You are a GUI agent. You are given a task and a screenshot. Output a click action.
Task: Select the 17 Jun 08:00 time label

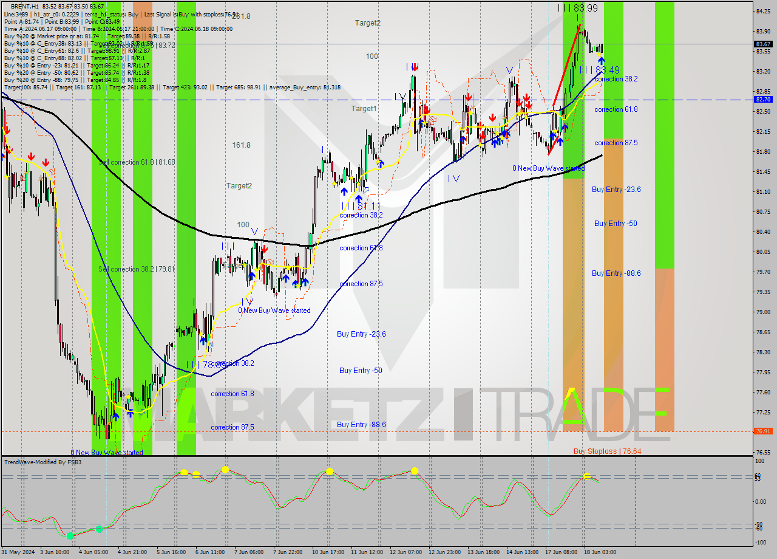[561, 552]
